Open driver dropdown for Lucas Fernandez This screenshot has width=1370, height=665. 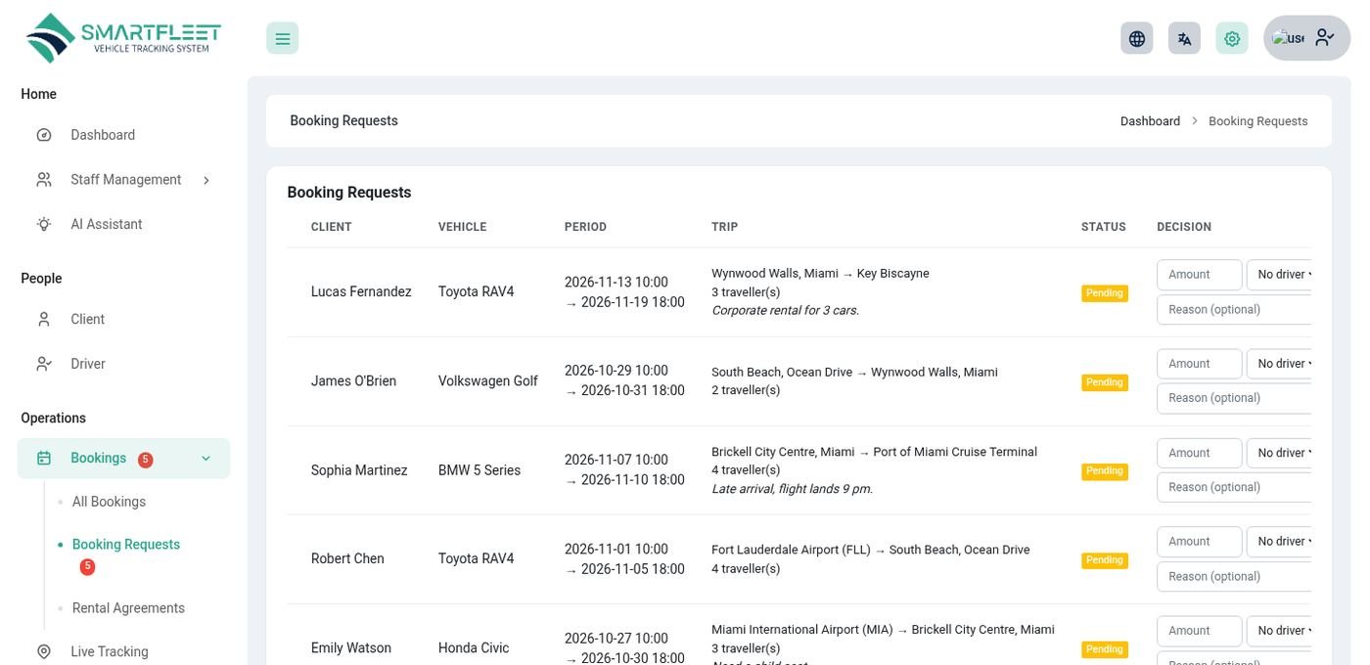coord(1279,275)
